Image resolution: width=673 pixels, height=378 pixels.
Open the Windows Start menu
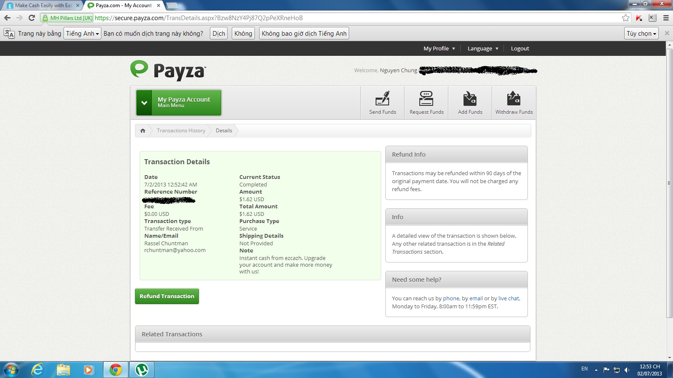point(11,370)
